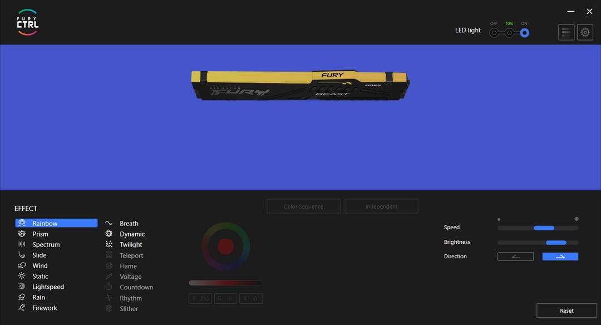Viewport: 601px width, 325px height.
Task: Choose the Breath effect label
Action: coord(129,224)
